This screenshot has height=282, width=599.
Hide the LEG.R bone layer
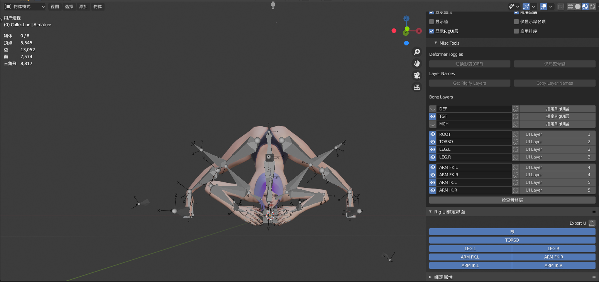coord(433,157)
